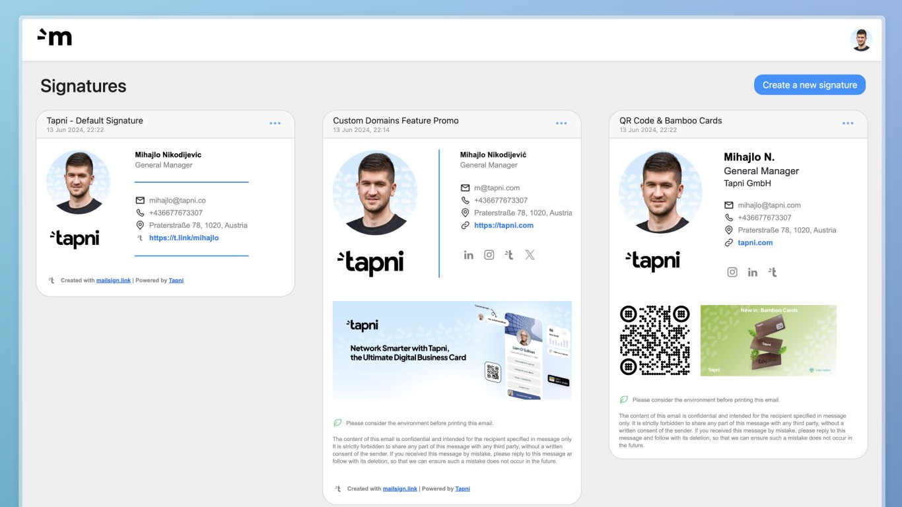This screenshot has width=902, height=507.
Task: Click the mihajlo@tapni.co email text
Action: coord(178,200)
